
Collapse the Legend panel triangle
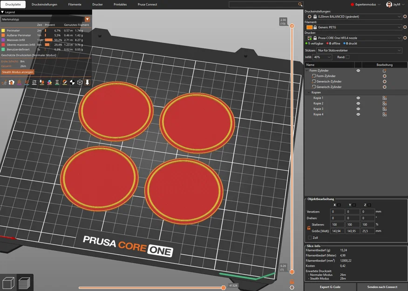click(2, 12)
